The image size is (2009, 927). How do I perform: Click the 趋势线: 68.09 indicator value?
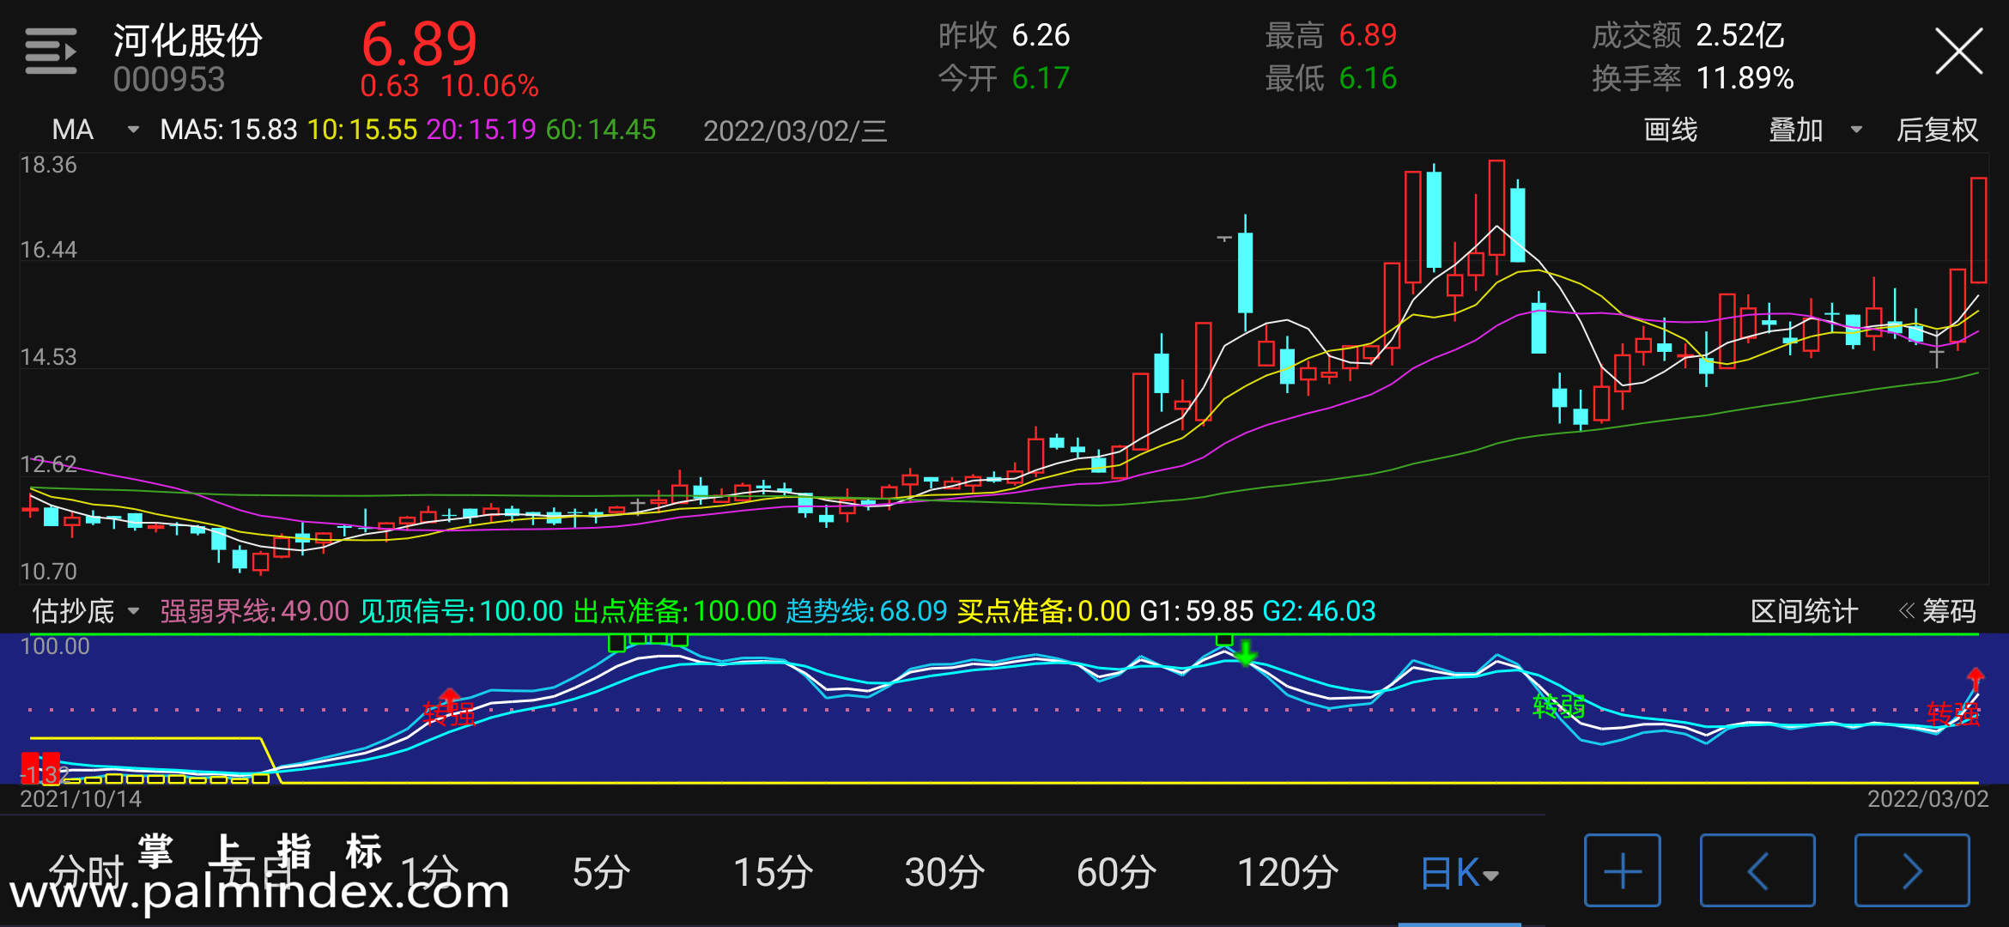[866, 611]
